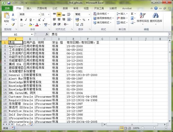
Task: Click the Format Painter brush icon
Action: coord(13,24)
